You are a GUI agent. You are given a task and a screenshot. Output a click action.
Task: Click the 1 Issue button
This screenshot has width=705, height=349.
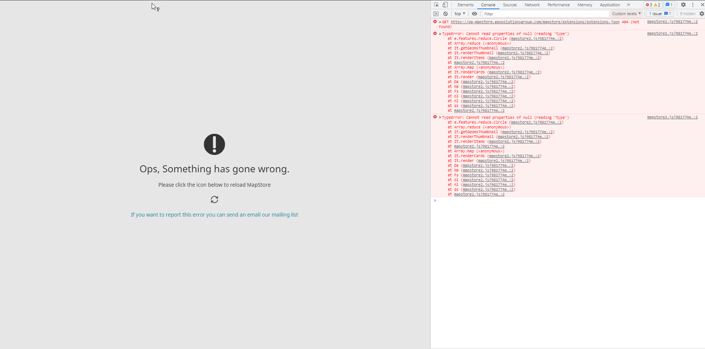pos(660,14)
